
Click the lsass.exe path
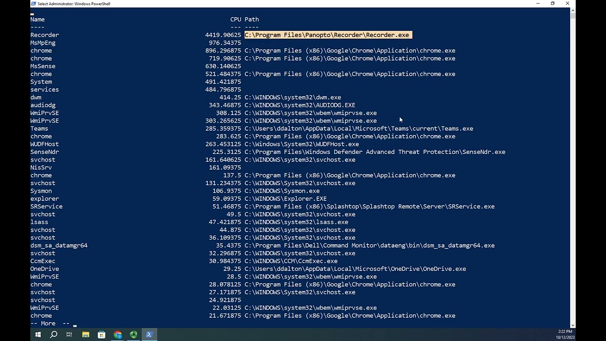click(296, 222)
